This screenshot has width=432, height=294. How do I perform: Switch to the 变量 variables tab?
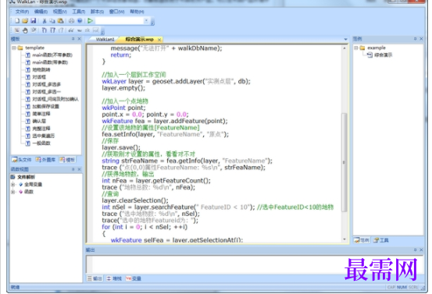(134, 278)
